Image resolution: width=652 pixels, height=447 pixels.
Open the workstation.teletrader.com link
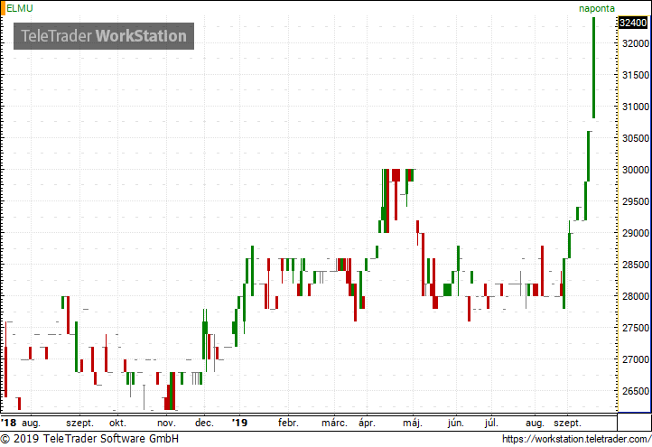[576, 439]
